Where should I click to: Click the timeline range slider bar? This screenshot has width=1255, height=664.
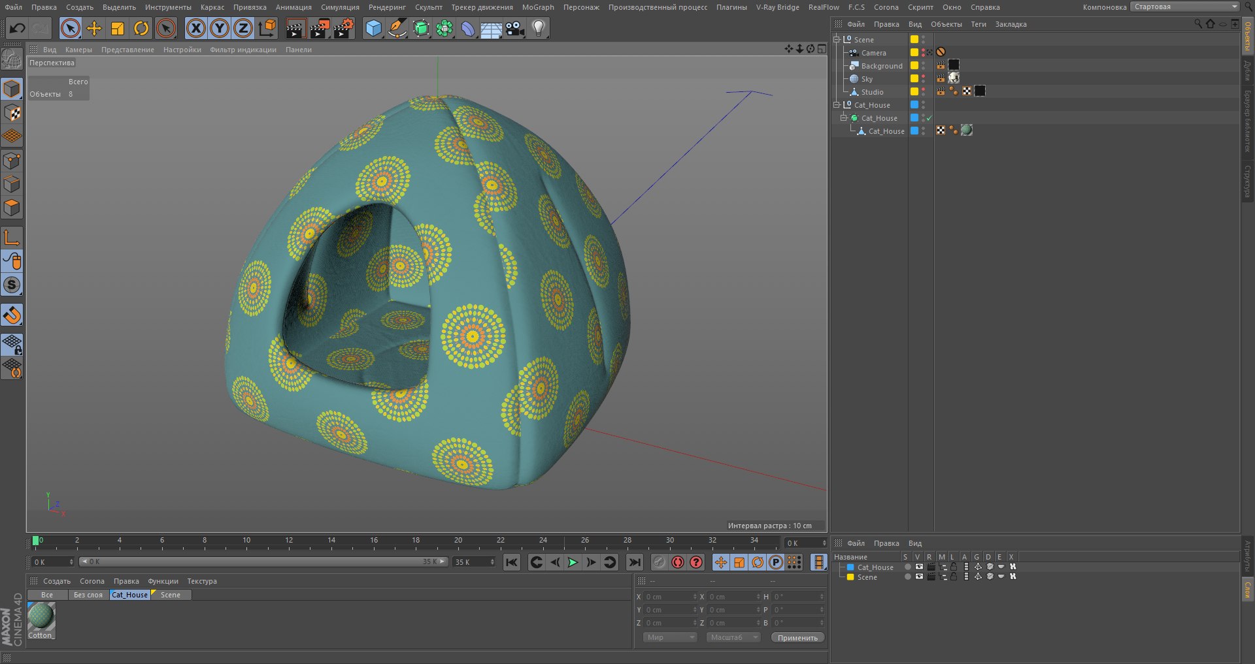(x=263, y=561)
